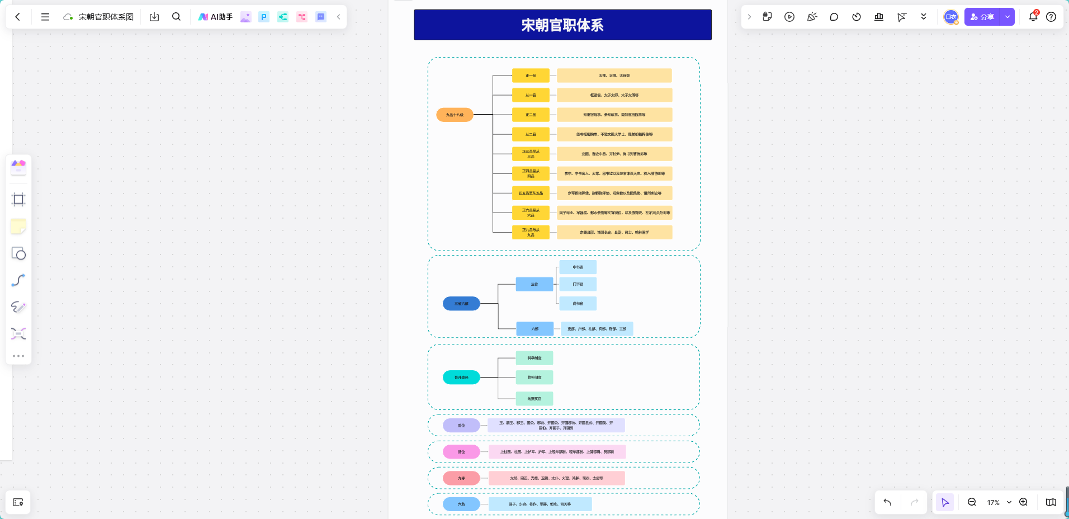Select the 宋朝官职体系 title banner

(562, 25)
